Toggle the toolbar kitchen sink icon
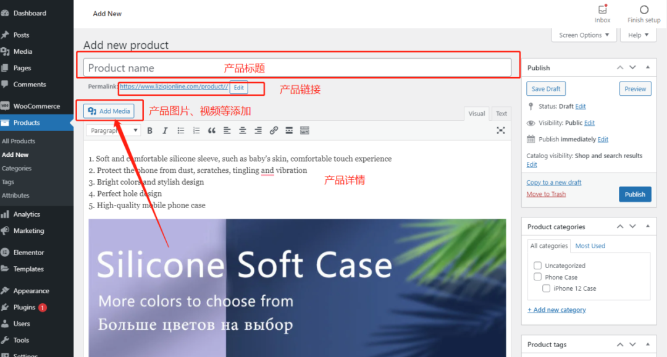Image resolution: width=667 pixels, height=357 pixels. [x=304, y=130]
